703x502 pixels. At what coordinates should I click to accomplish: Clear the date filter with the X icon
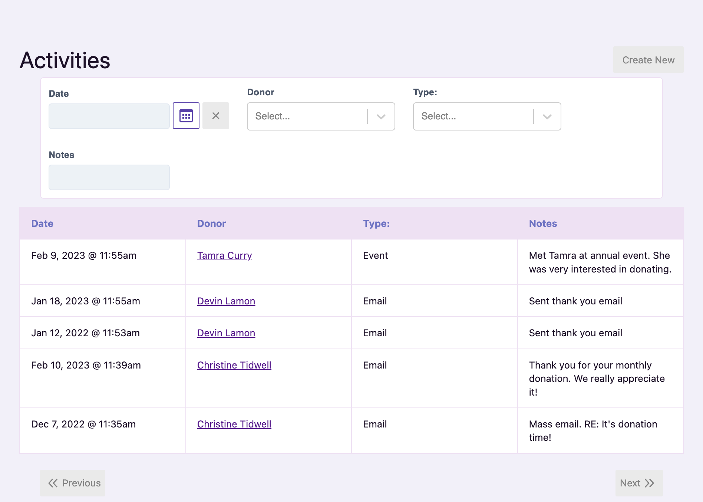click(x=216, y=116)
